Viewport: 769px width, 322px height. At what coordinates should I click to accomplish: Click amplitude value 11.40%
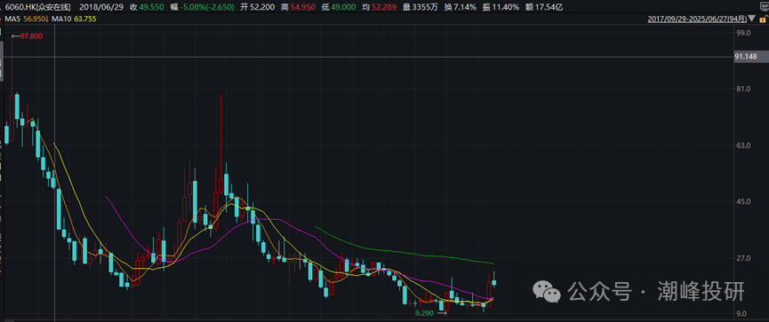pyautogui.click(x=506, y=7)
